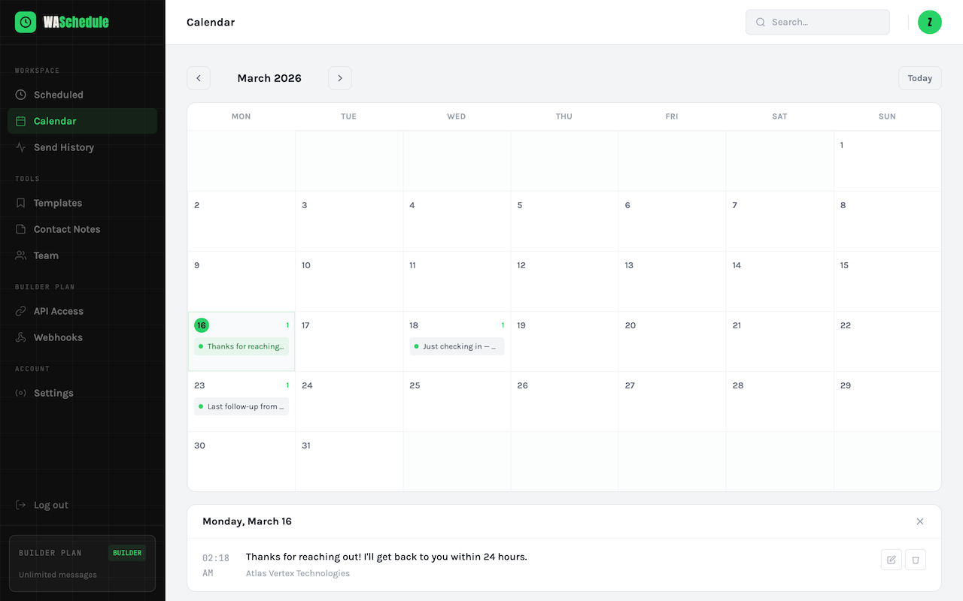Select March 1 in the calendar
Image resolution: width=963 pixels, height=601 pixels.
pos(887,162)
